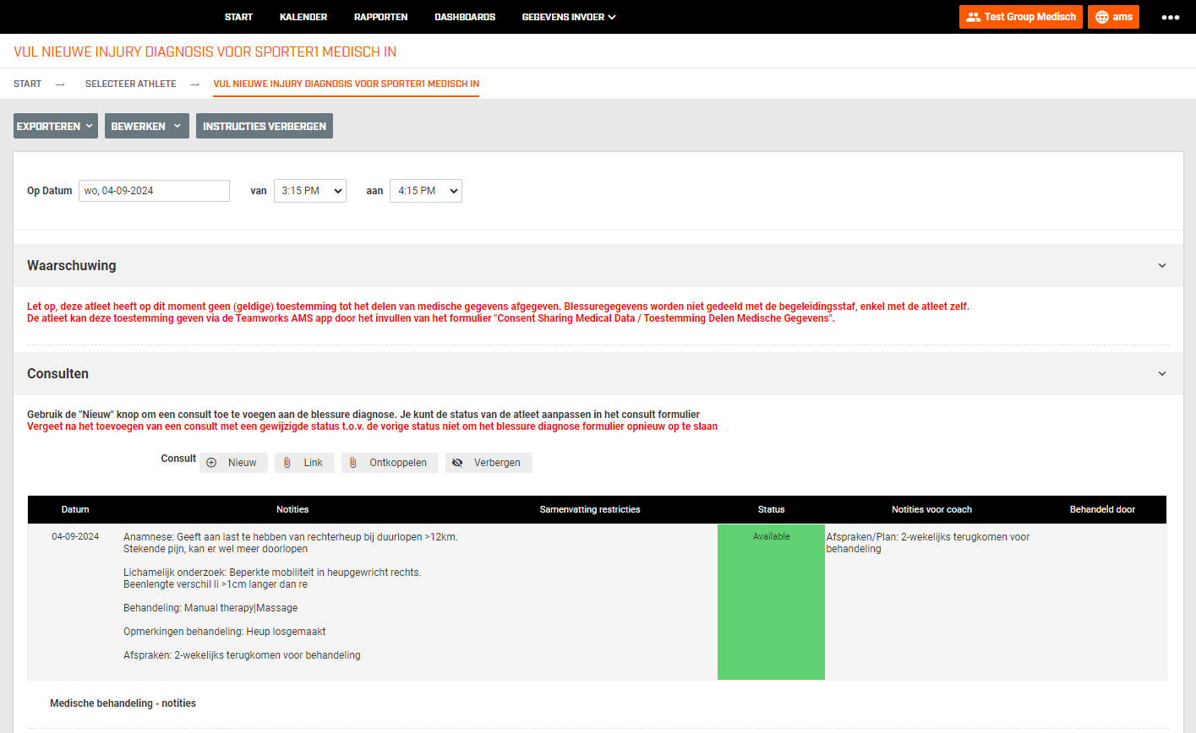Open the 'aan' end time dropdown
1196x733 pixels.
pos(425,191)
